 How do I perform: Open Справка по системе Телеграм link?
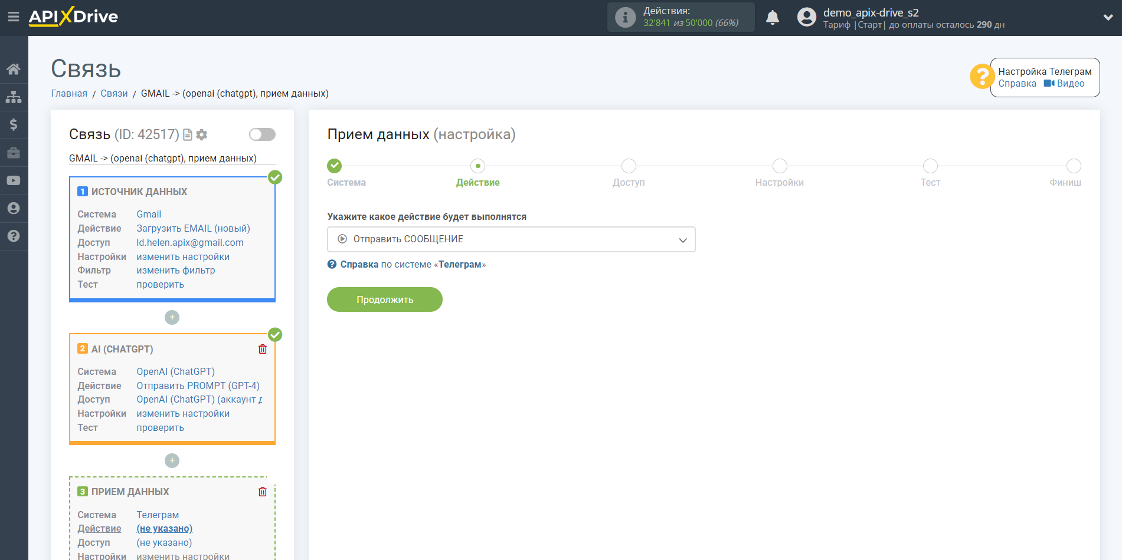pos(407,264)
